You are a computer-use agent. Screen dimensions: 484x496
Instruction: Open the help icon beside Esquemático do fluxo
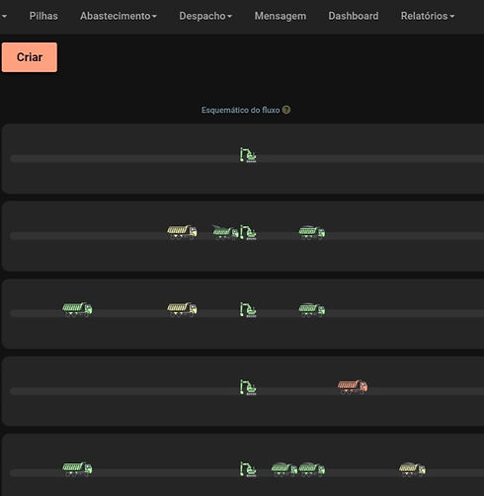pos(286,110)
